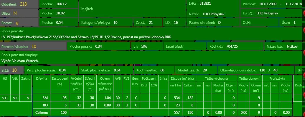Click the Název k.ú. value Nížkov

(x=292, y=46)
